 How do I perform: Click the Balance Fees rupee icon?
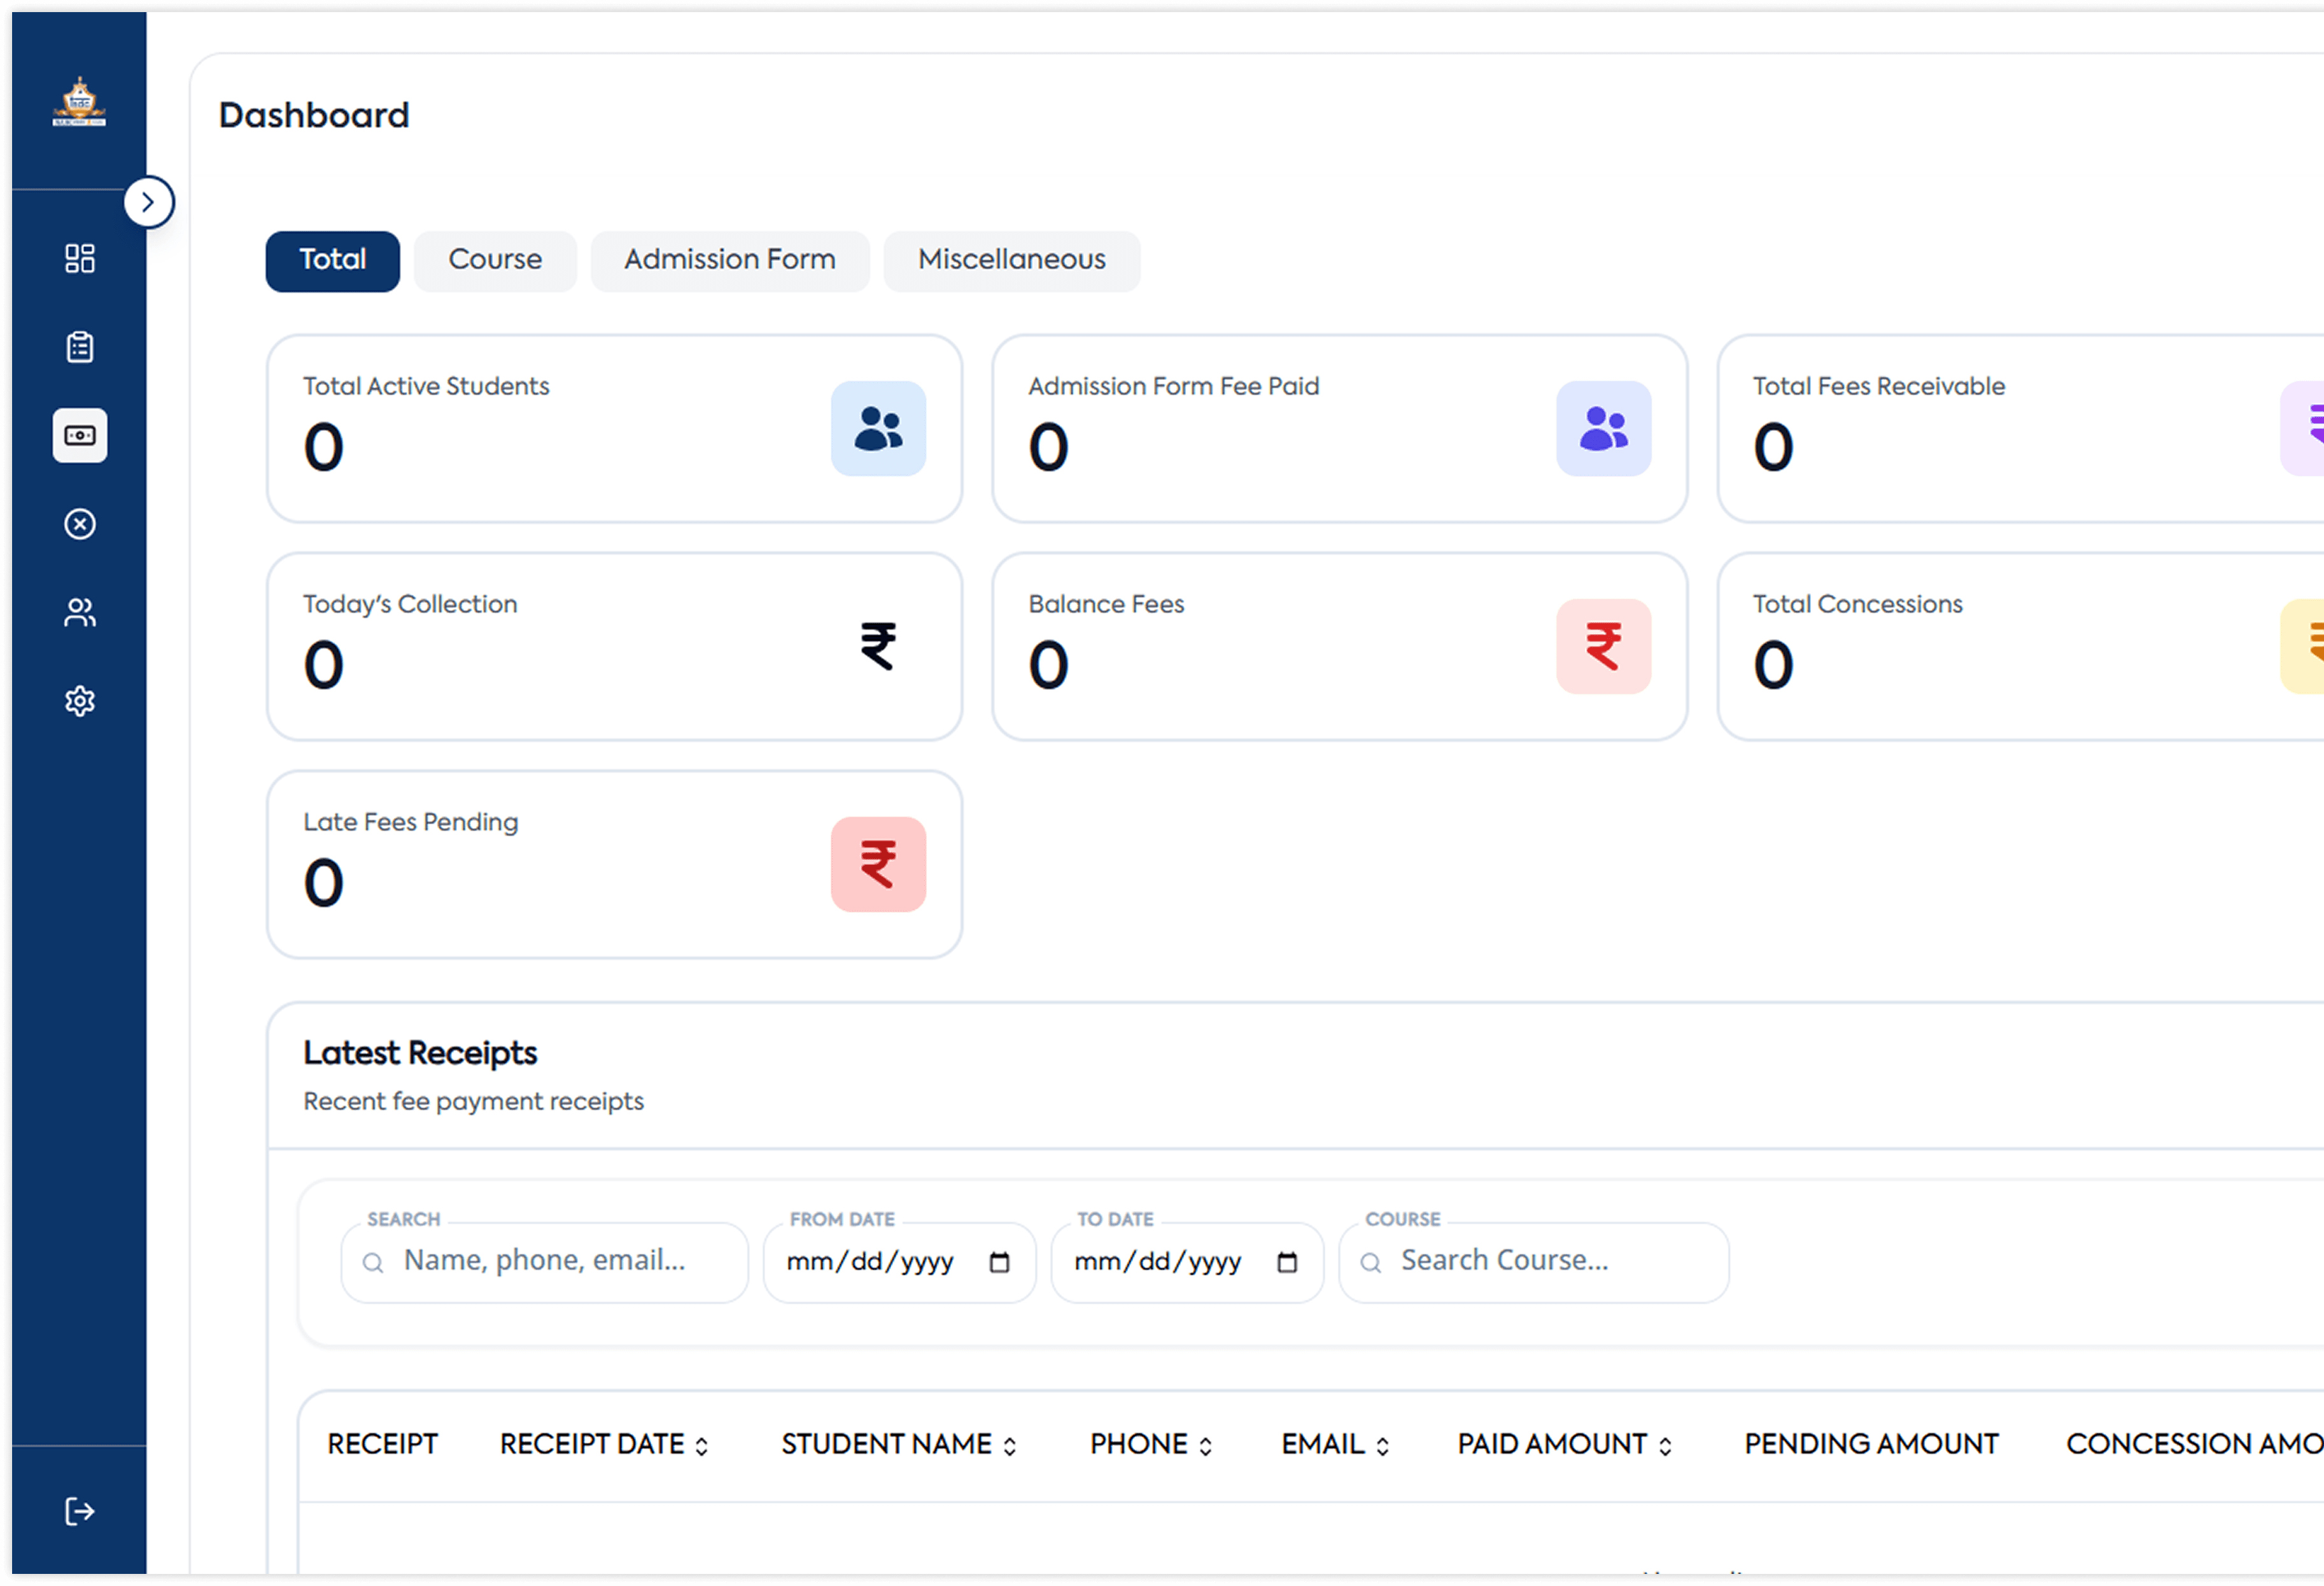coord(1603,646)
